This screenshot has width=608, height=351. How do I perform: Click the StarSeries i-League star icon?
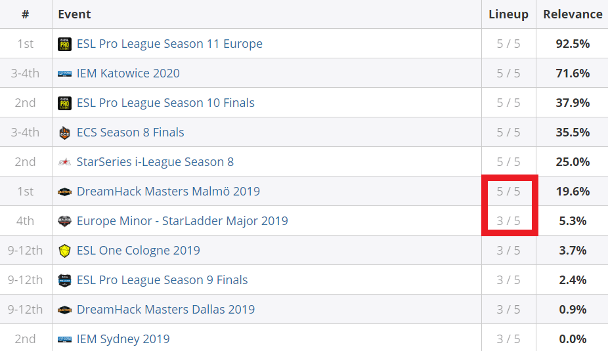point(64,162)
